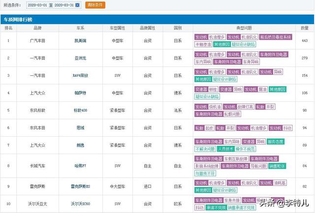Click the complaint count 279
Screen dimensions: 315x213
click(x=305, y=58)
